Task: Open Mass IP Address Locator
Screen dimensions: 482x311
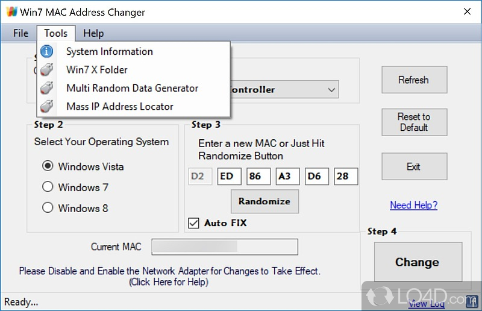Action: pos(133,107)
